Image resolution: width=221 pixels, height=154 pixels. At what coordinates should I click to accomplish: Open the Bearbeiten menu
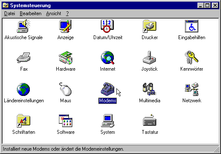31,13
